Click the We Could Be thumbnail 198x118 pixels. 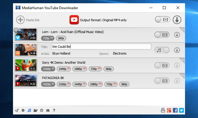click(x=26, y=50)
